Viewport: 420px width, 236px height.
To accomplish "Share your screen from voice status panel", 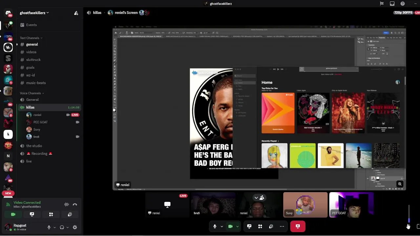I will tap(32, 214).
